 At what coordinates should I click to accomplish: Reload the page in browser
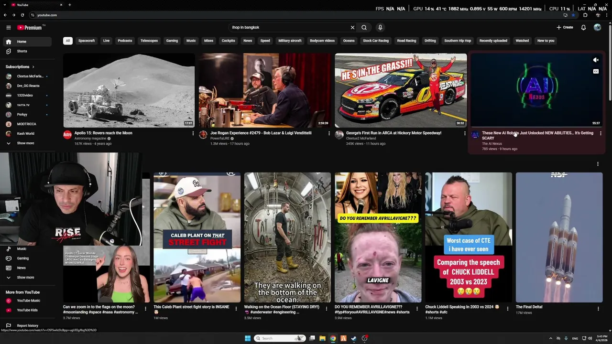coord(22,15)
